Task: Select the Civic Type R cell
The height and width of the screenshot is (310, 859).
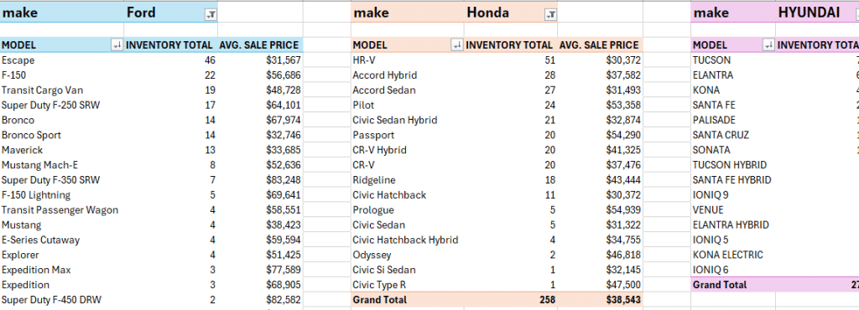Action: [408, 285]
